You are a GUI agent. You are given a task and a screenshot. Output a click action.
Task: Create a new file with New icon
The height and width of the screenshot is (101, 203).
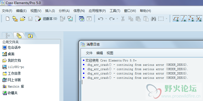tap(8, 19)
